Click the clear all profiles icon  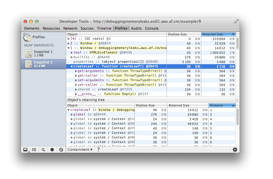[61, 150]
